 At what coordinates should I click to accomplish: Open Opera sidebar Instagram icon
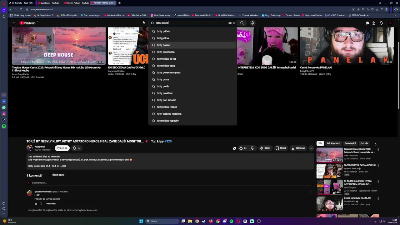tap(4, 114)
